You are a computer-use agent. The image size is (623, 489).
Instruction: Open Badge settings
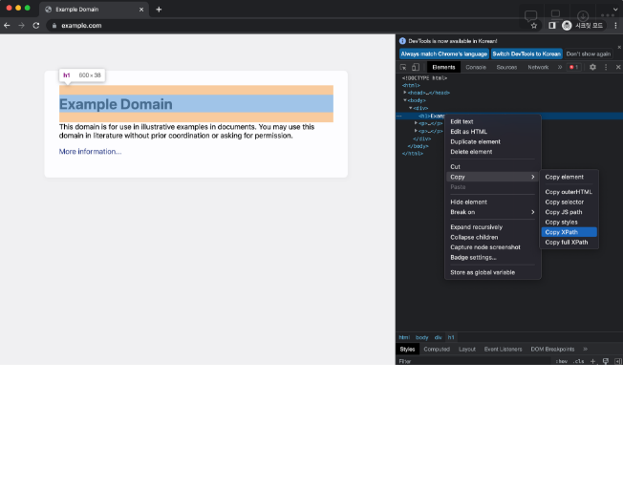(493, 258)
